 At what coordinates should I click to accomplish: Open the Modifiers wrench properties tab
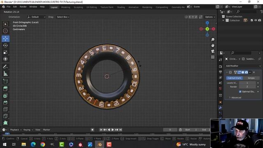[x=220, y=108]
